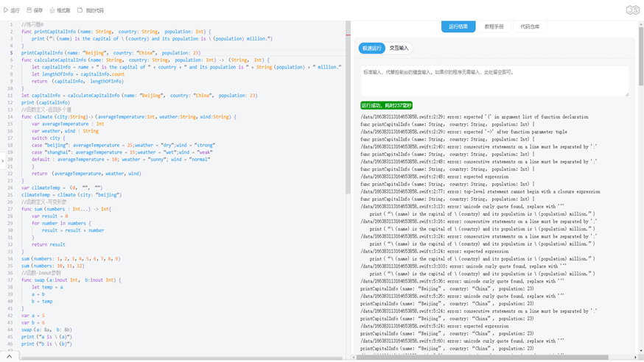This screenshot has width=644, height=362.
Task: Click the result panel's vertical scrollbar thumb
Action: [641, 56]
